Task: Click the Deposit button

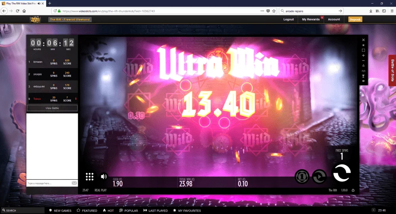Action: coord(355,19)
